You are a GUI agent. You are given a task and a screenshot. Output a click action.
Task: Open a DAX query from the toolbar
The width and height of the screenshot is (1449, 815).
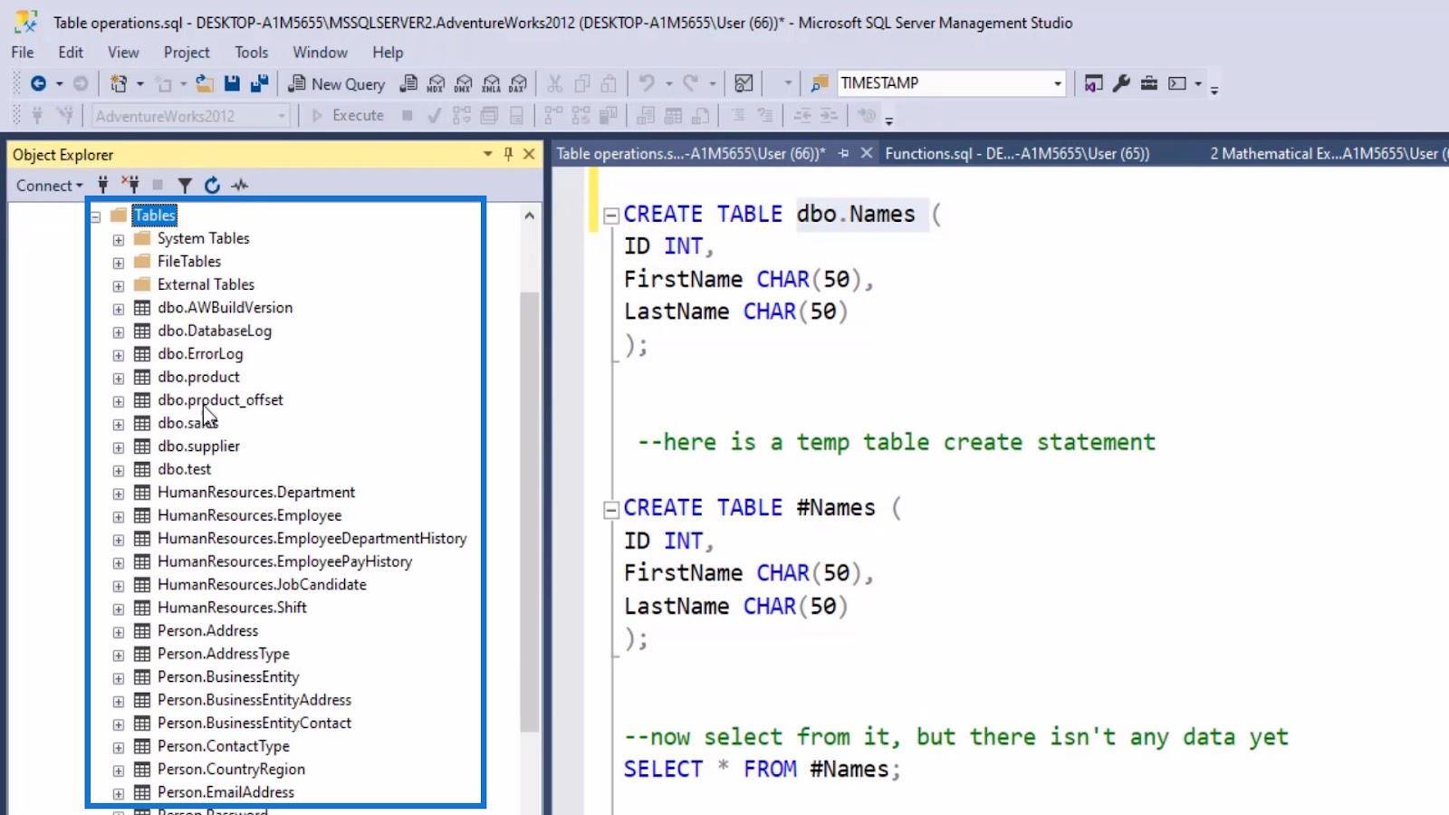(x=518, y=83)
